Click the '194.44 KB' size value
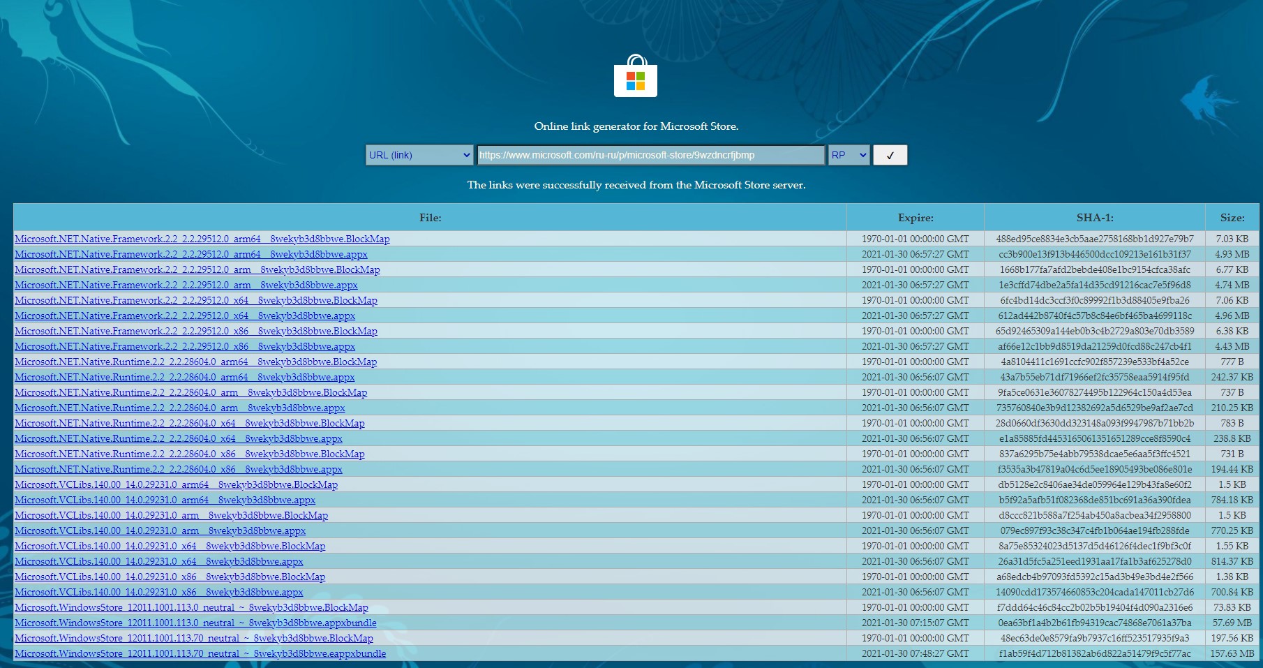The width and height of the screenshot is (1263, 668). pos(1232,469)
